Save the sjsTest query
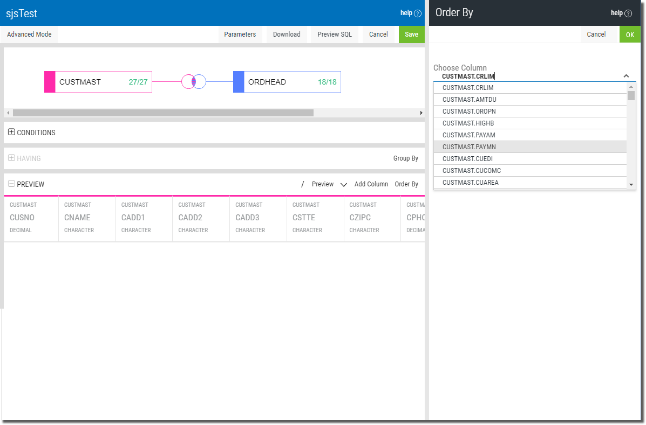The width and height of the screenshot is (646, 425). click(412, 34)
